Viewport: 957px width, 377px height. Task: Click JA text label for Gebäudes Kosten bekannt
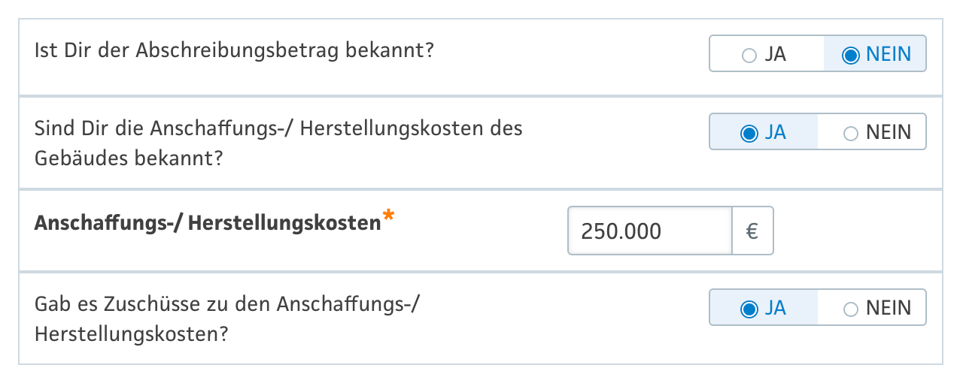point(775,134)
